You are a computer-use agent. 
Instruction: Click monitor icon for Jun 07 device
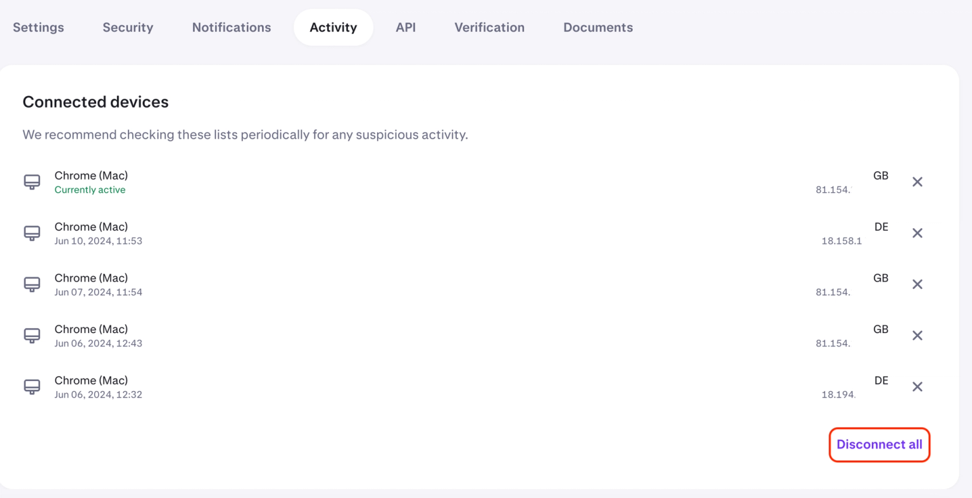point(32,284)
